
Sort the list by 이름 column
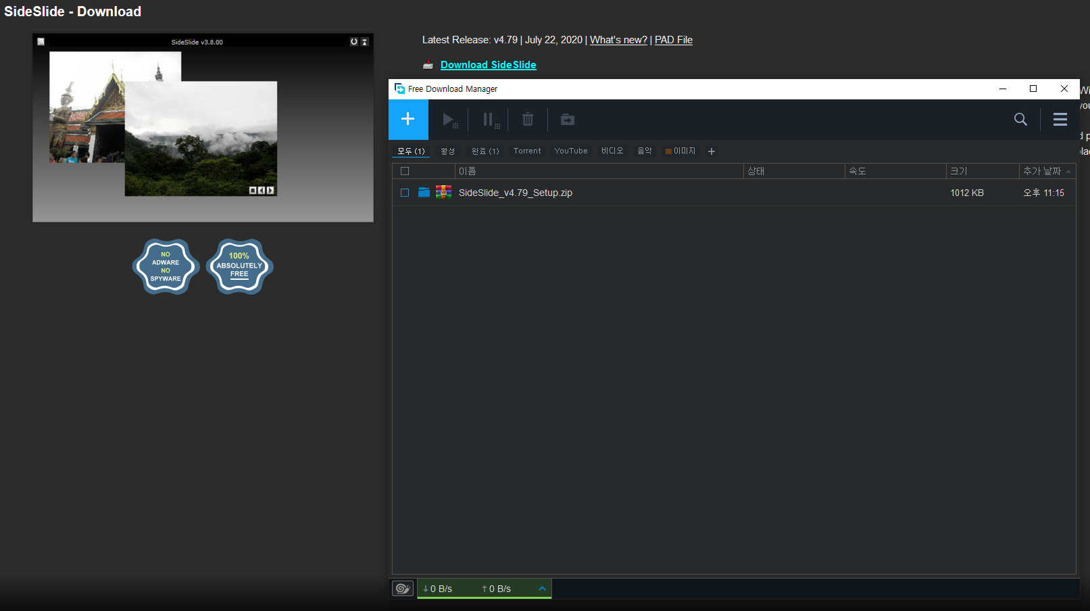[599, 171]
